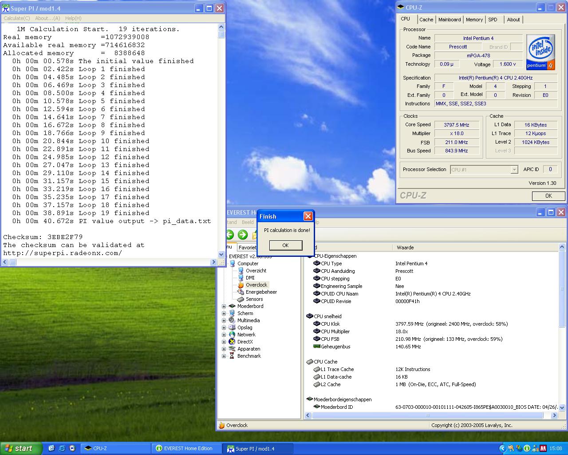Screen dimensions: 568x455
Task: Click the EVEREST back arrow toolbar icon
Action: pyautogui.click(x=229, y=235)
